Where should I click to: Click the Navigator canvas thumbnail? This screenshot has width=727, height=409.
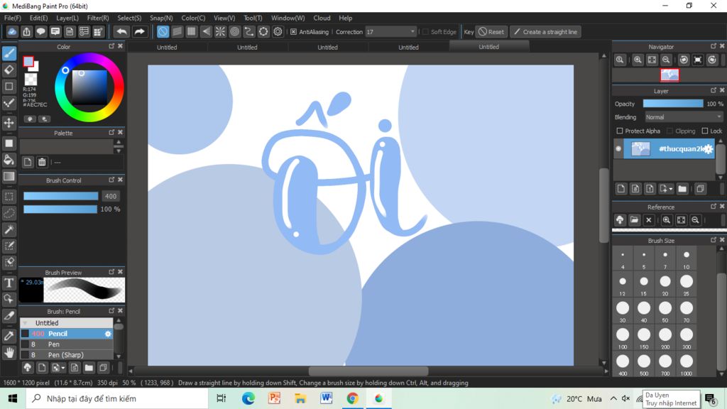(x=669, y=75)
